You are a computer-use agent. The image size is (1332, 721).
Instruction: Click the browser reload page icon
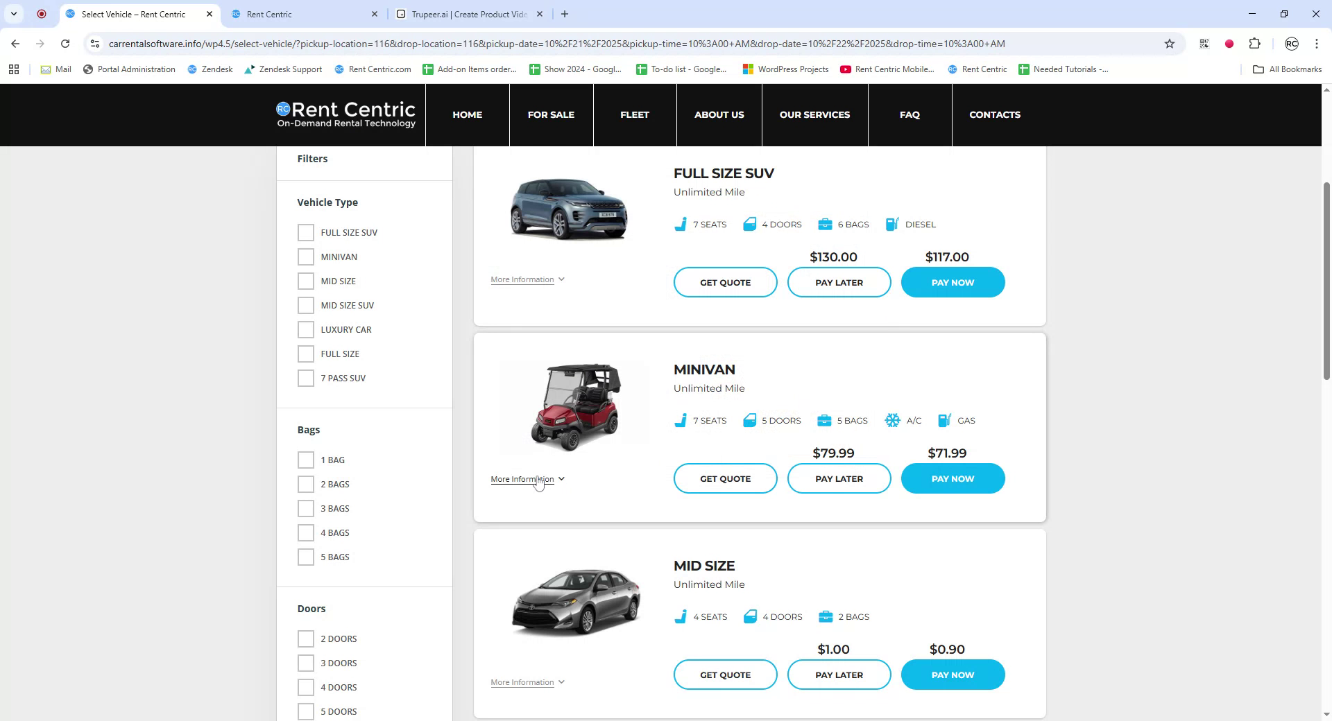[65, 44]
